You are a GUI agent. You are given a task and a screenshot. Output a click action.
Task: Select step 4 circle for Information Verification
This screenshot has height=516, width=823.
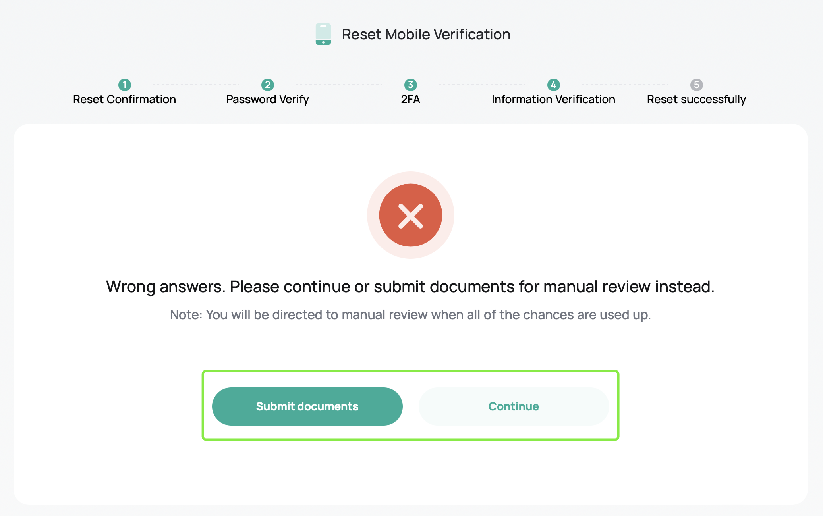[554, 85]
